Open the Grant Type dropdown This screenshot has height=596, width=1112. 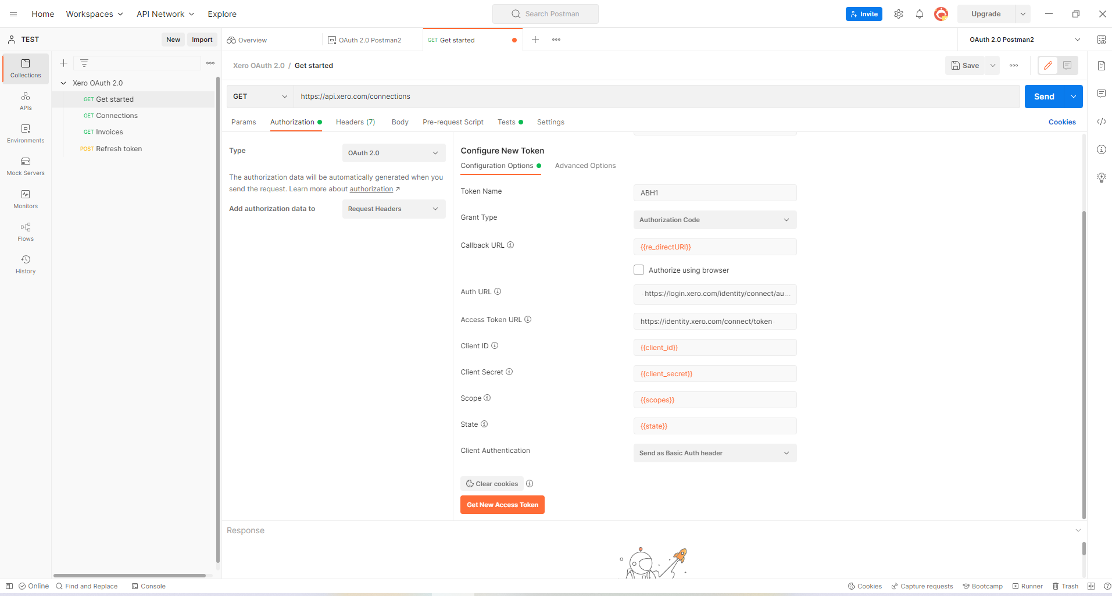[x=714, y=220]
